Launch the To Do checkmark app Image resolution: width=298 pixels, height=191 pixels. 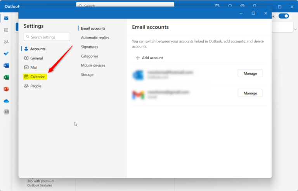click(x=6, y=53)
